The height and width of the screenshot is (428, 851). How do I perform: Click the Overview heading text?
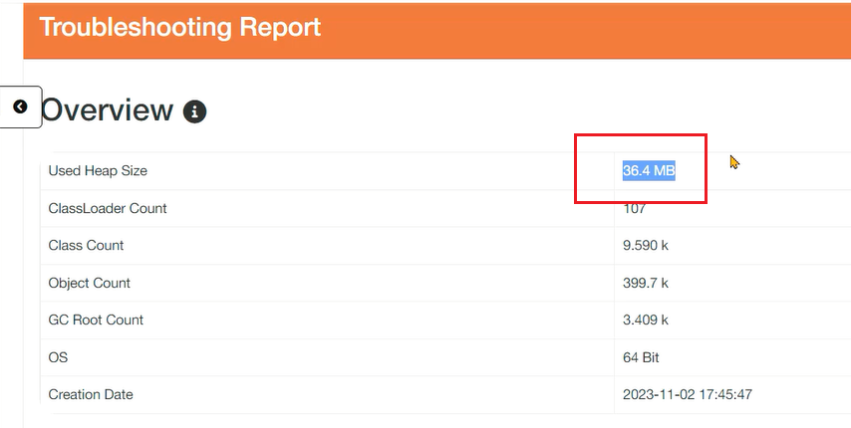pos(108,110)
